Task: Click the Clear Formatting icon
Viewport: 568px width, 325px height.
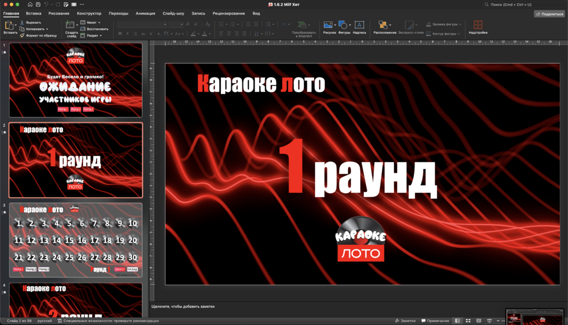Action: click(207, 24)
